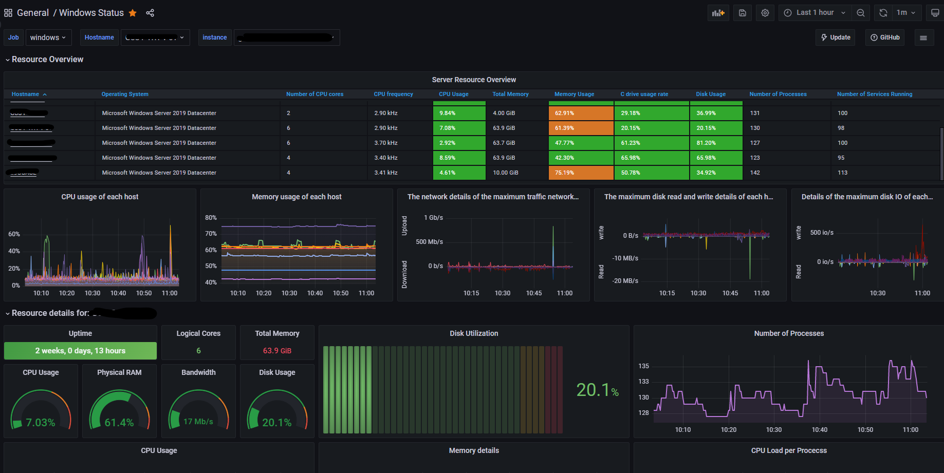The width and height of the screenshot is (944, 473).
Task: Star the Windows Status dashboard
Action: pyautogui.click(x=133, y=13)
